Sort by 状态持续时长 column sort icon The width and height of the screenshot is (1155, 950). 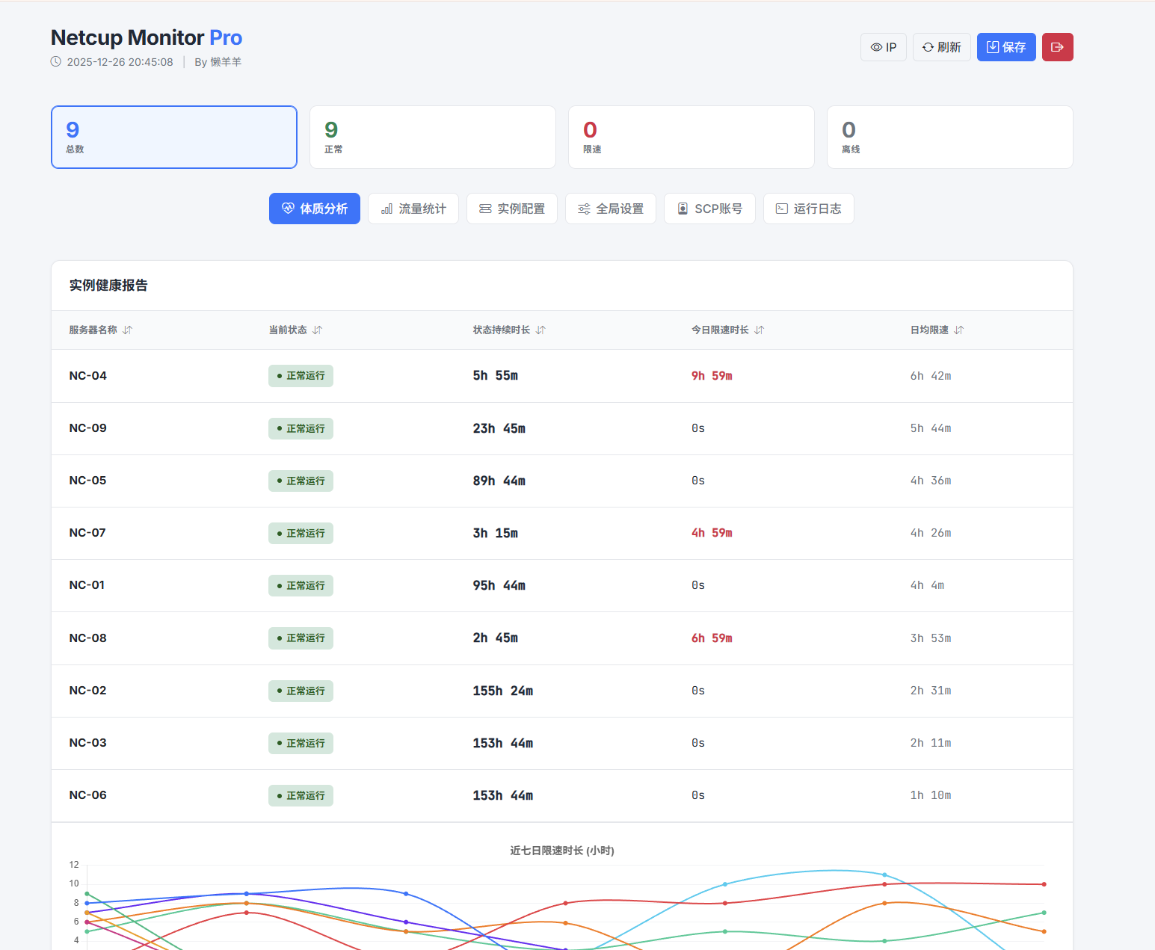(541, 330)
